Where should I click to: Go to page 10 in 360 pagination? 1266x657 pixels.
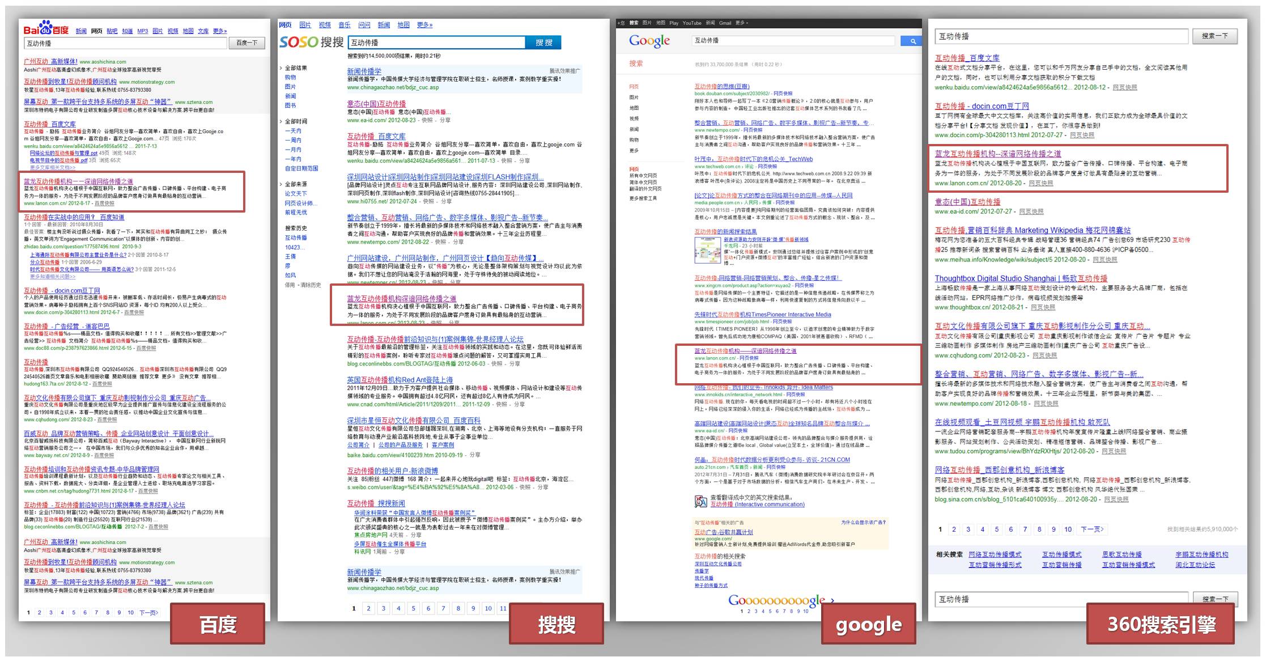(1068, 529)
